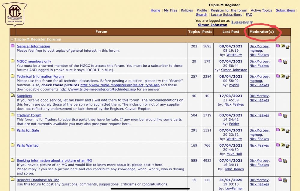Click notepad-pencil icon in General Information row

[287, 47]
